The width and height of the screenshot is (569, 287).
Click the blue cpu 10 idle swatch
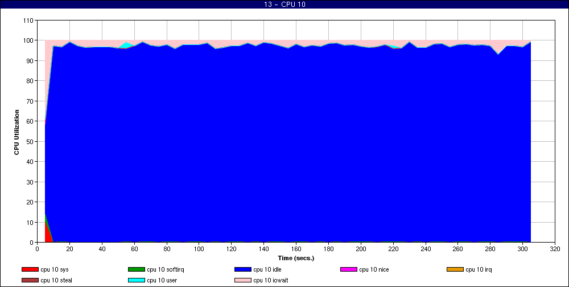(243, 269)
